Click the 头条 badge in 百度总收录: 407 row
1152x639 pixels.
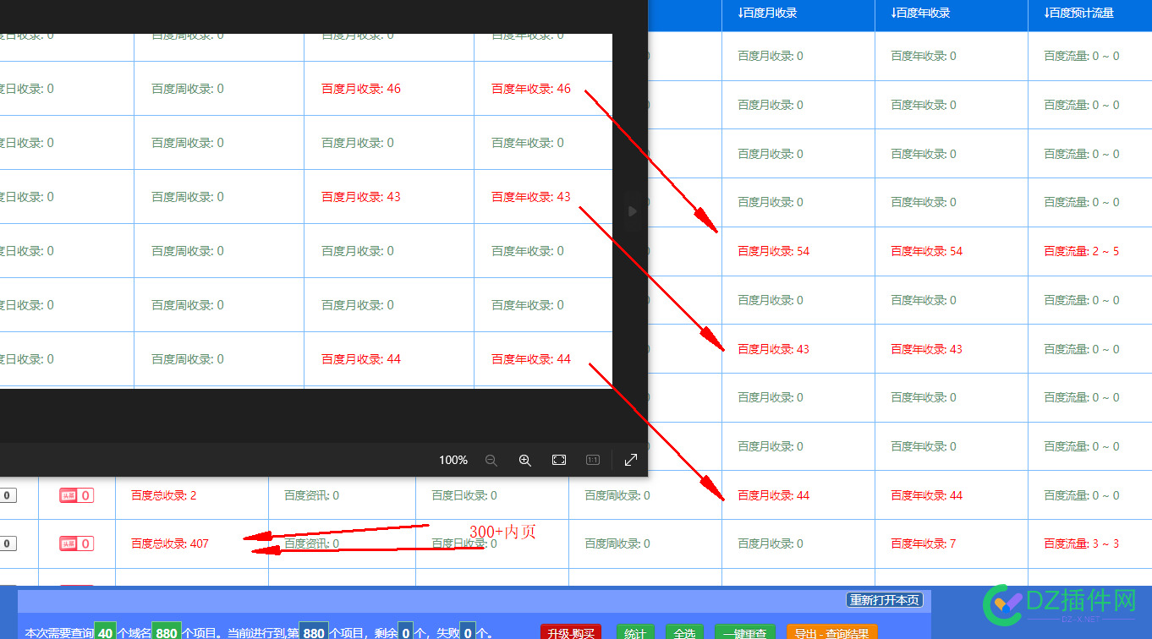click(x=76, y=543)
